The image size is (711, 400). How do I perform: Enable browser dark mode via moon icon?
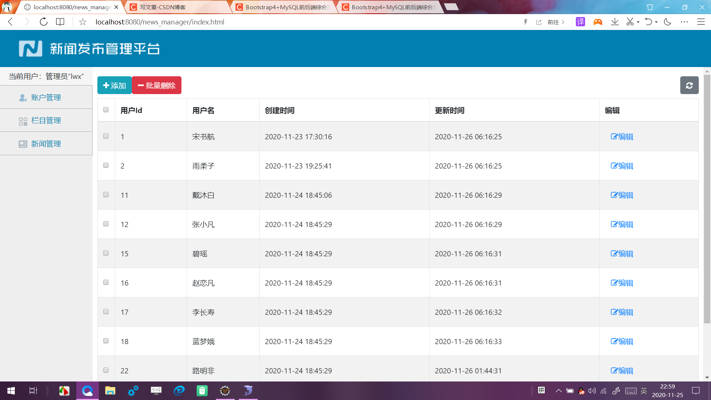[x=667, y=22]
